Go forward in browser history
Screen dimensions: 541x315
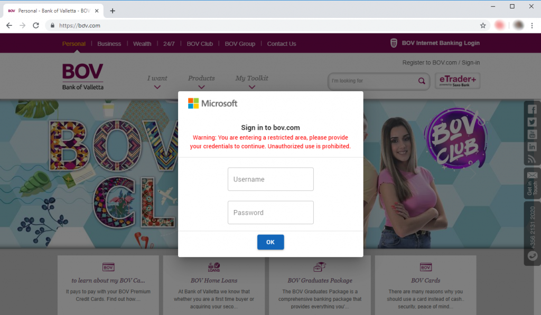pyautogui.click(x=22, y=25)
